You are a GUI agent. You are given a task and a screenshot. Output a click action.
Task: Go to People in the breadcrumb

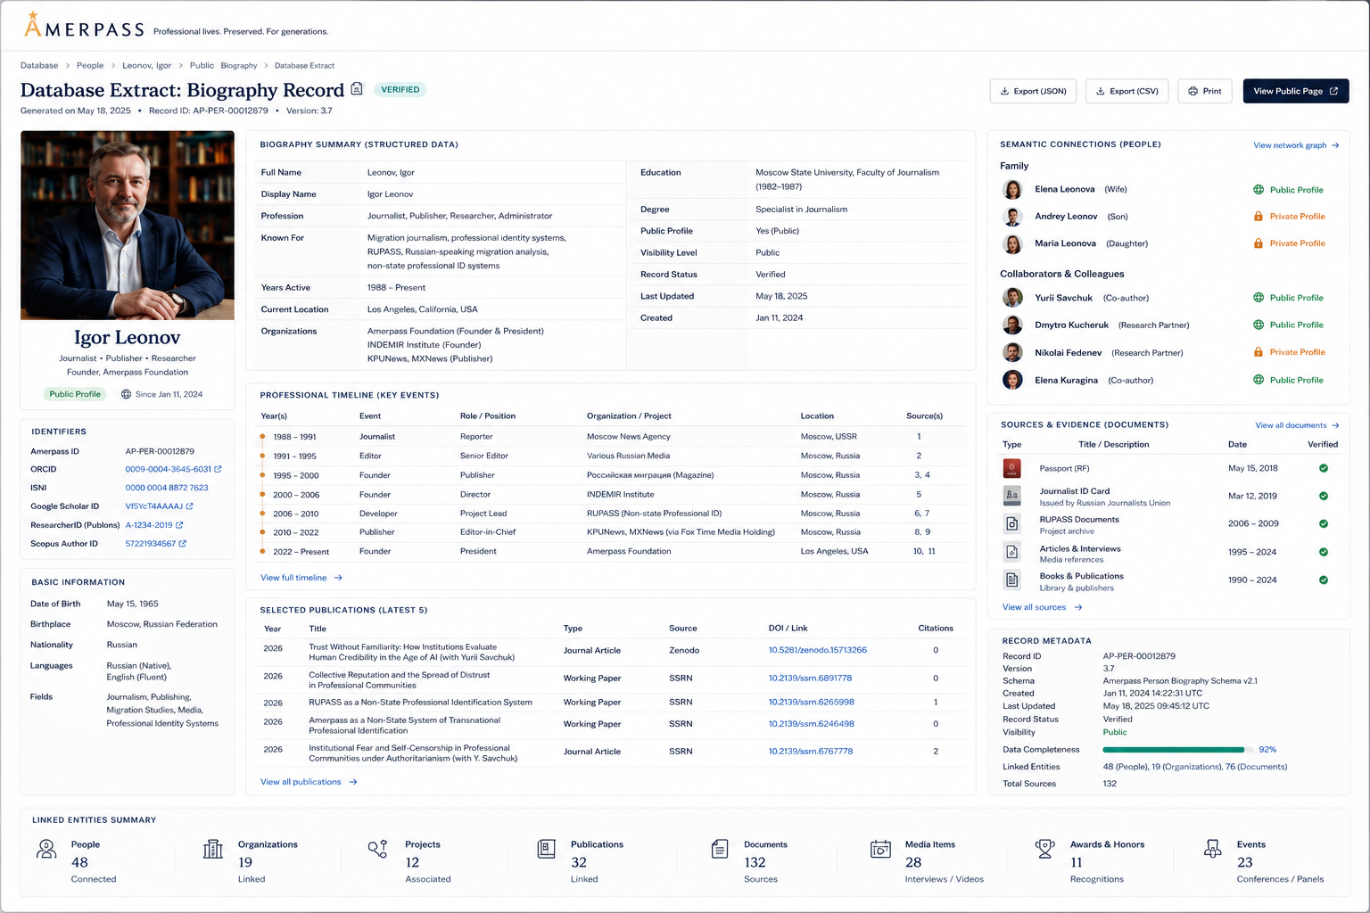click(x=90, y=65)
